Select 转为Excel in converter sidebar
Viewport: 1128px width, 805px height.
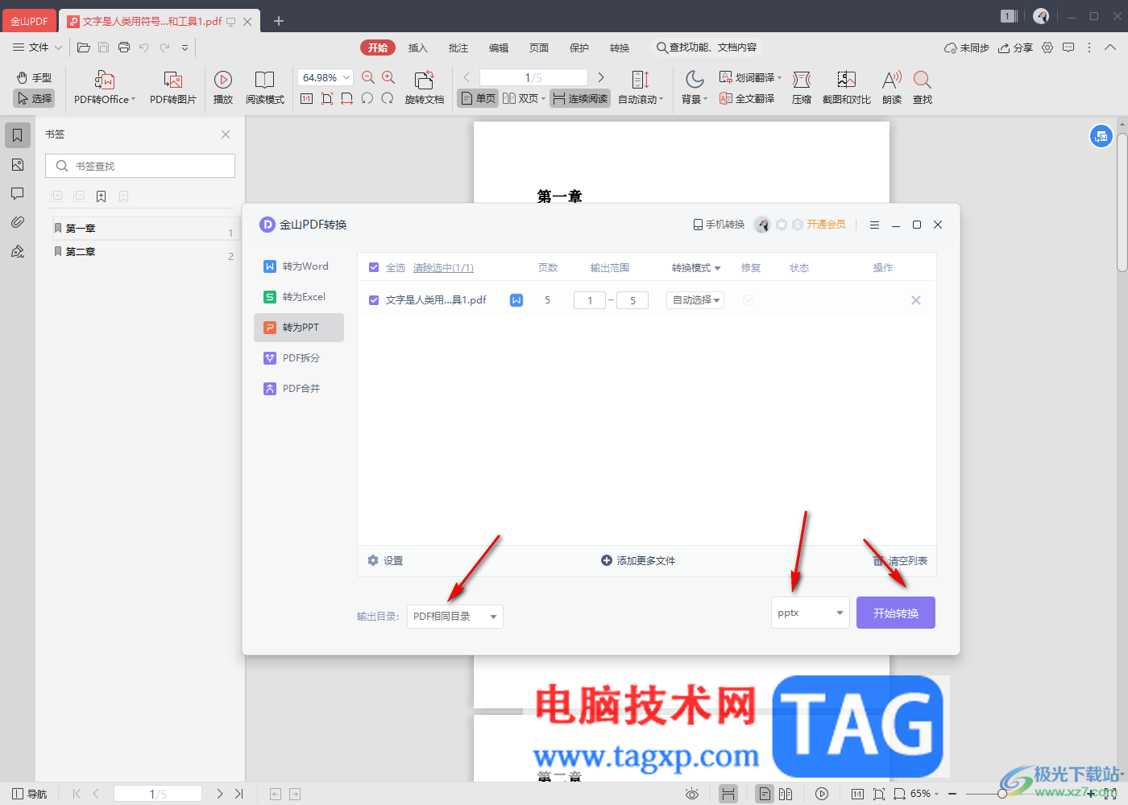(x=299, y=297)
